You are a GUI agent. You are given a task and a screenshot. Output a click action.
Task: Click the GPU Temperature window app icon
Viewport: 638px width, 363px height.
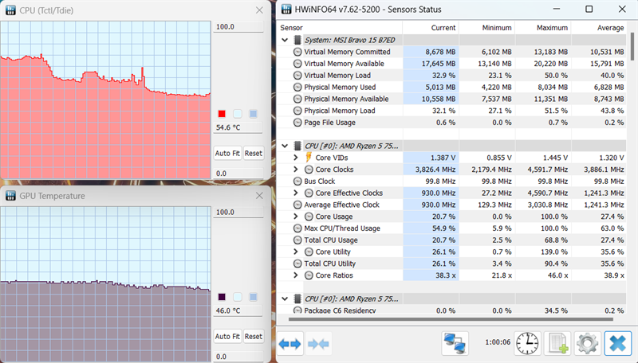click(10, 196)
